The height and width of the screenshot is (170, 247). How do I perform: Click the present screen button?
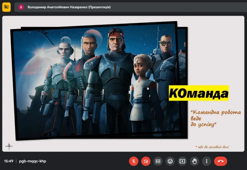tap(182, 161)
